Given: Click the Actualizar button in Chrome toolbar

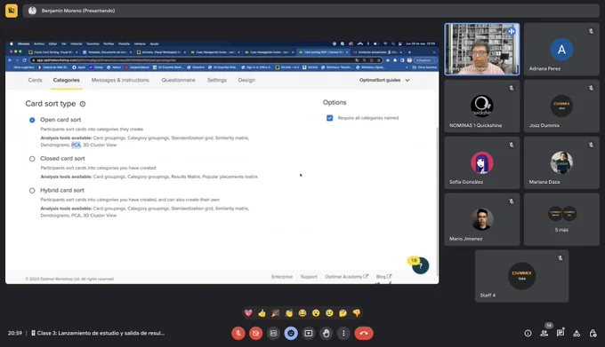Looking at the screenshot, I should pos(425,60).
